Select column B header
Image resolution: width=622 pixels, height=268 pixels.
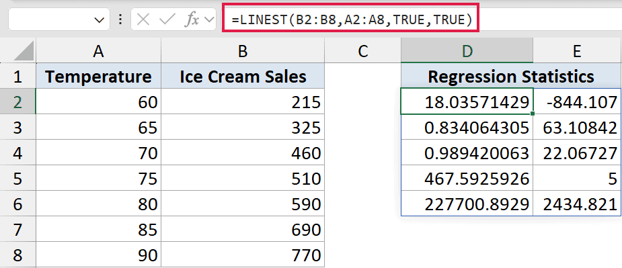click(243, 51)
